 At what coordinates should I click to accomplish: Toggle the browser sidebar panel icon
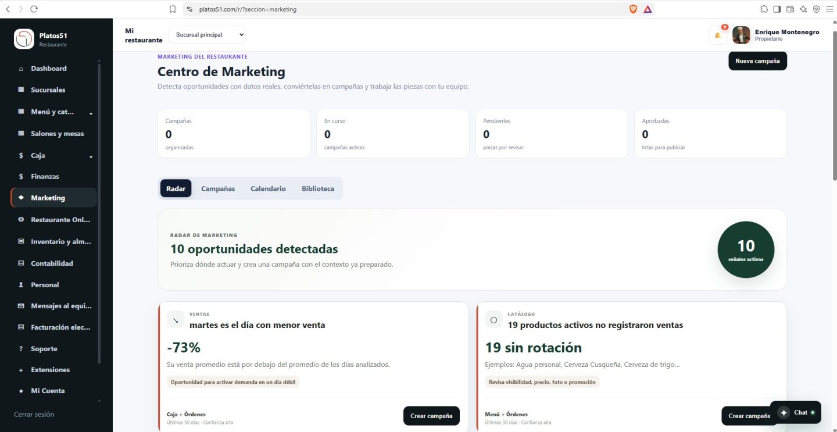[777, 9]
